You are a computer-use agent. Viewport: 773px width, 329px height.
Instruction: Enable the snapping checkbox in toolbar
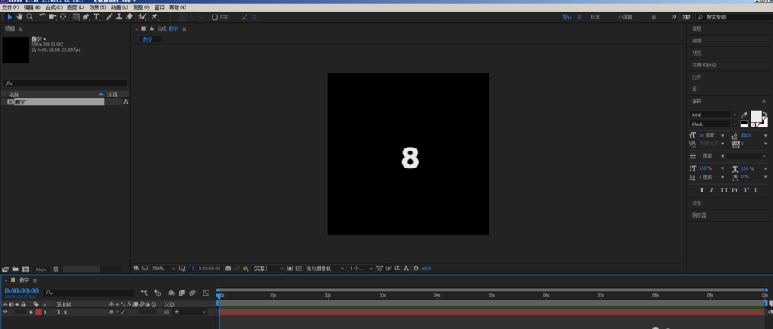pos(214,17)
